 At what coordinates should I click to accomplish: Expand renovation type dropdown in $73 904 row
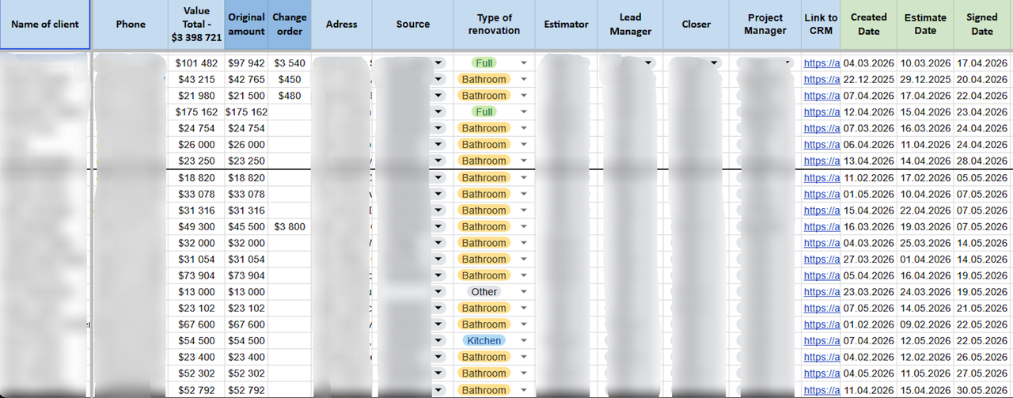524,275
